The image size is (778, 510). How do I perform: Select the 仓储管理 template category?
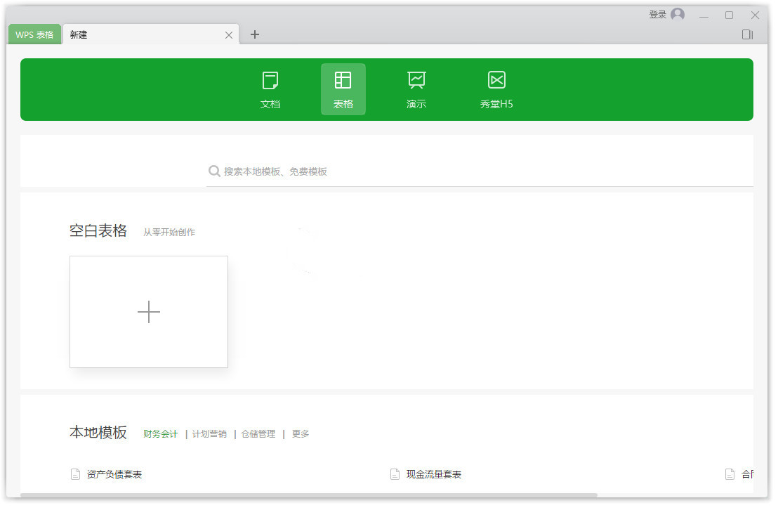pos(258,434)
